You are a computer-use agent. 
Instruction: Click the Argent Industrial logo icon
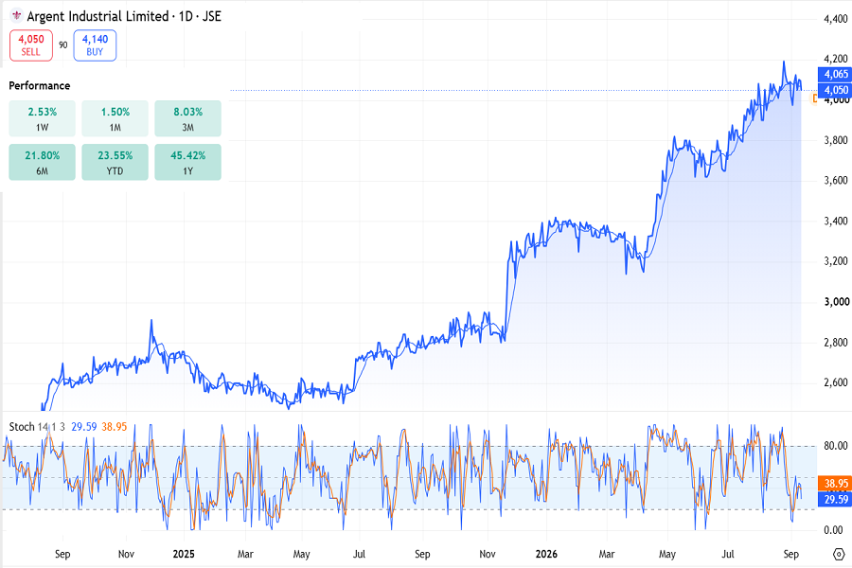16,16
